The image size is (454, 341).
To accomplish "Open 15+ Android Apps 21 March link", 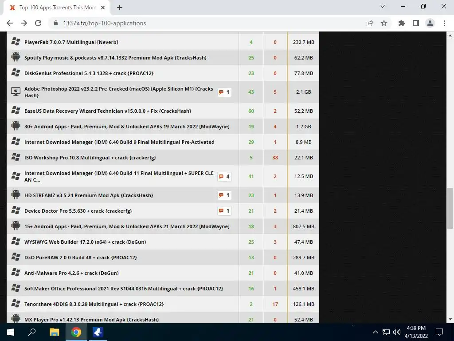I will point(127,226).
